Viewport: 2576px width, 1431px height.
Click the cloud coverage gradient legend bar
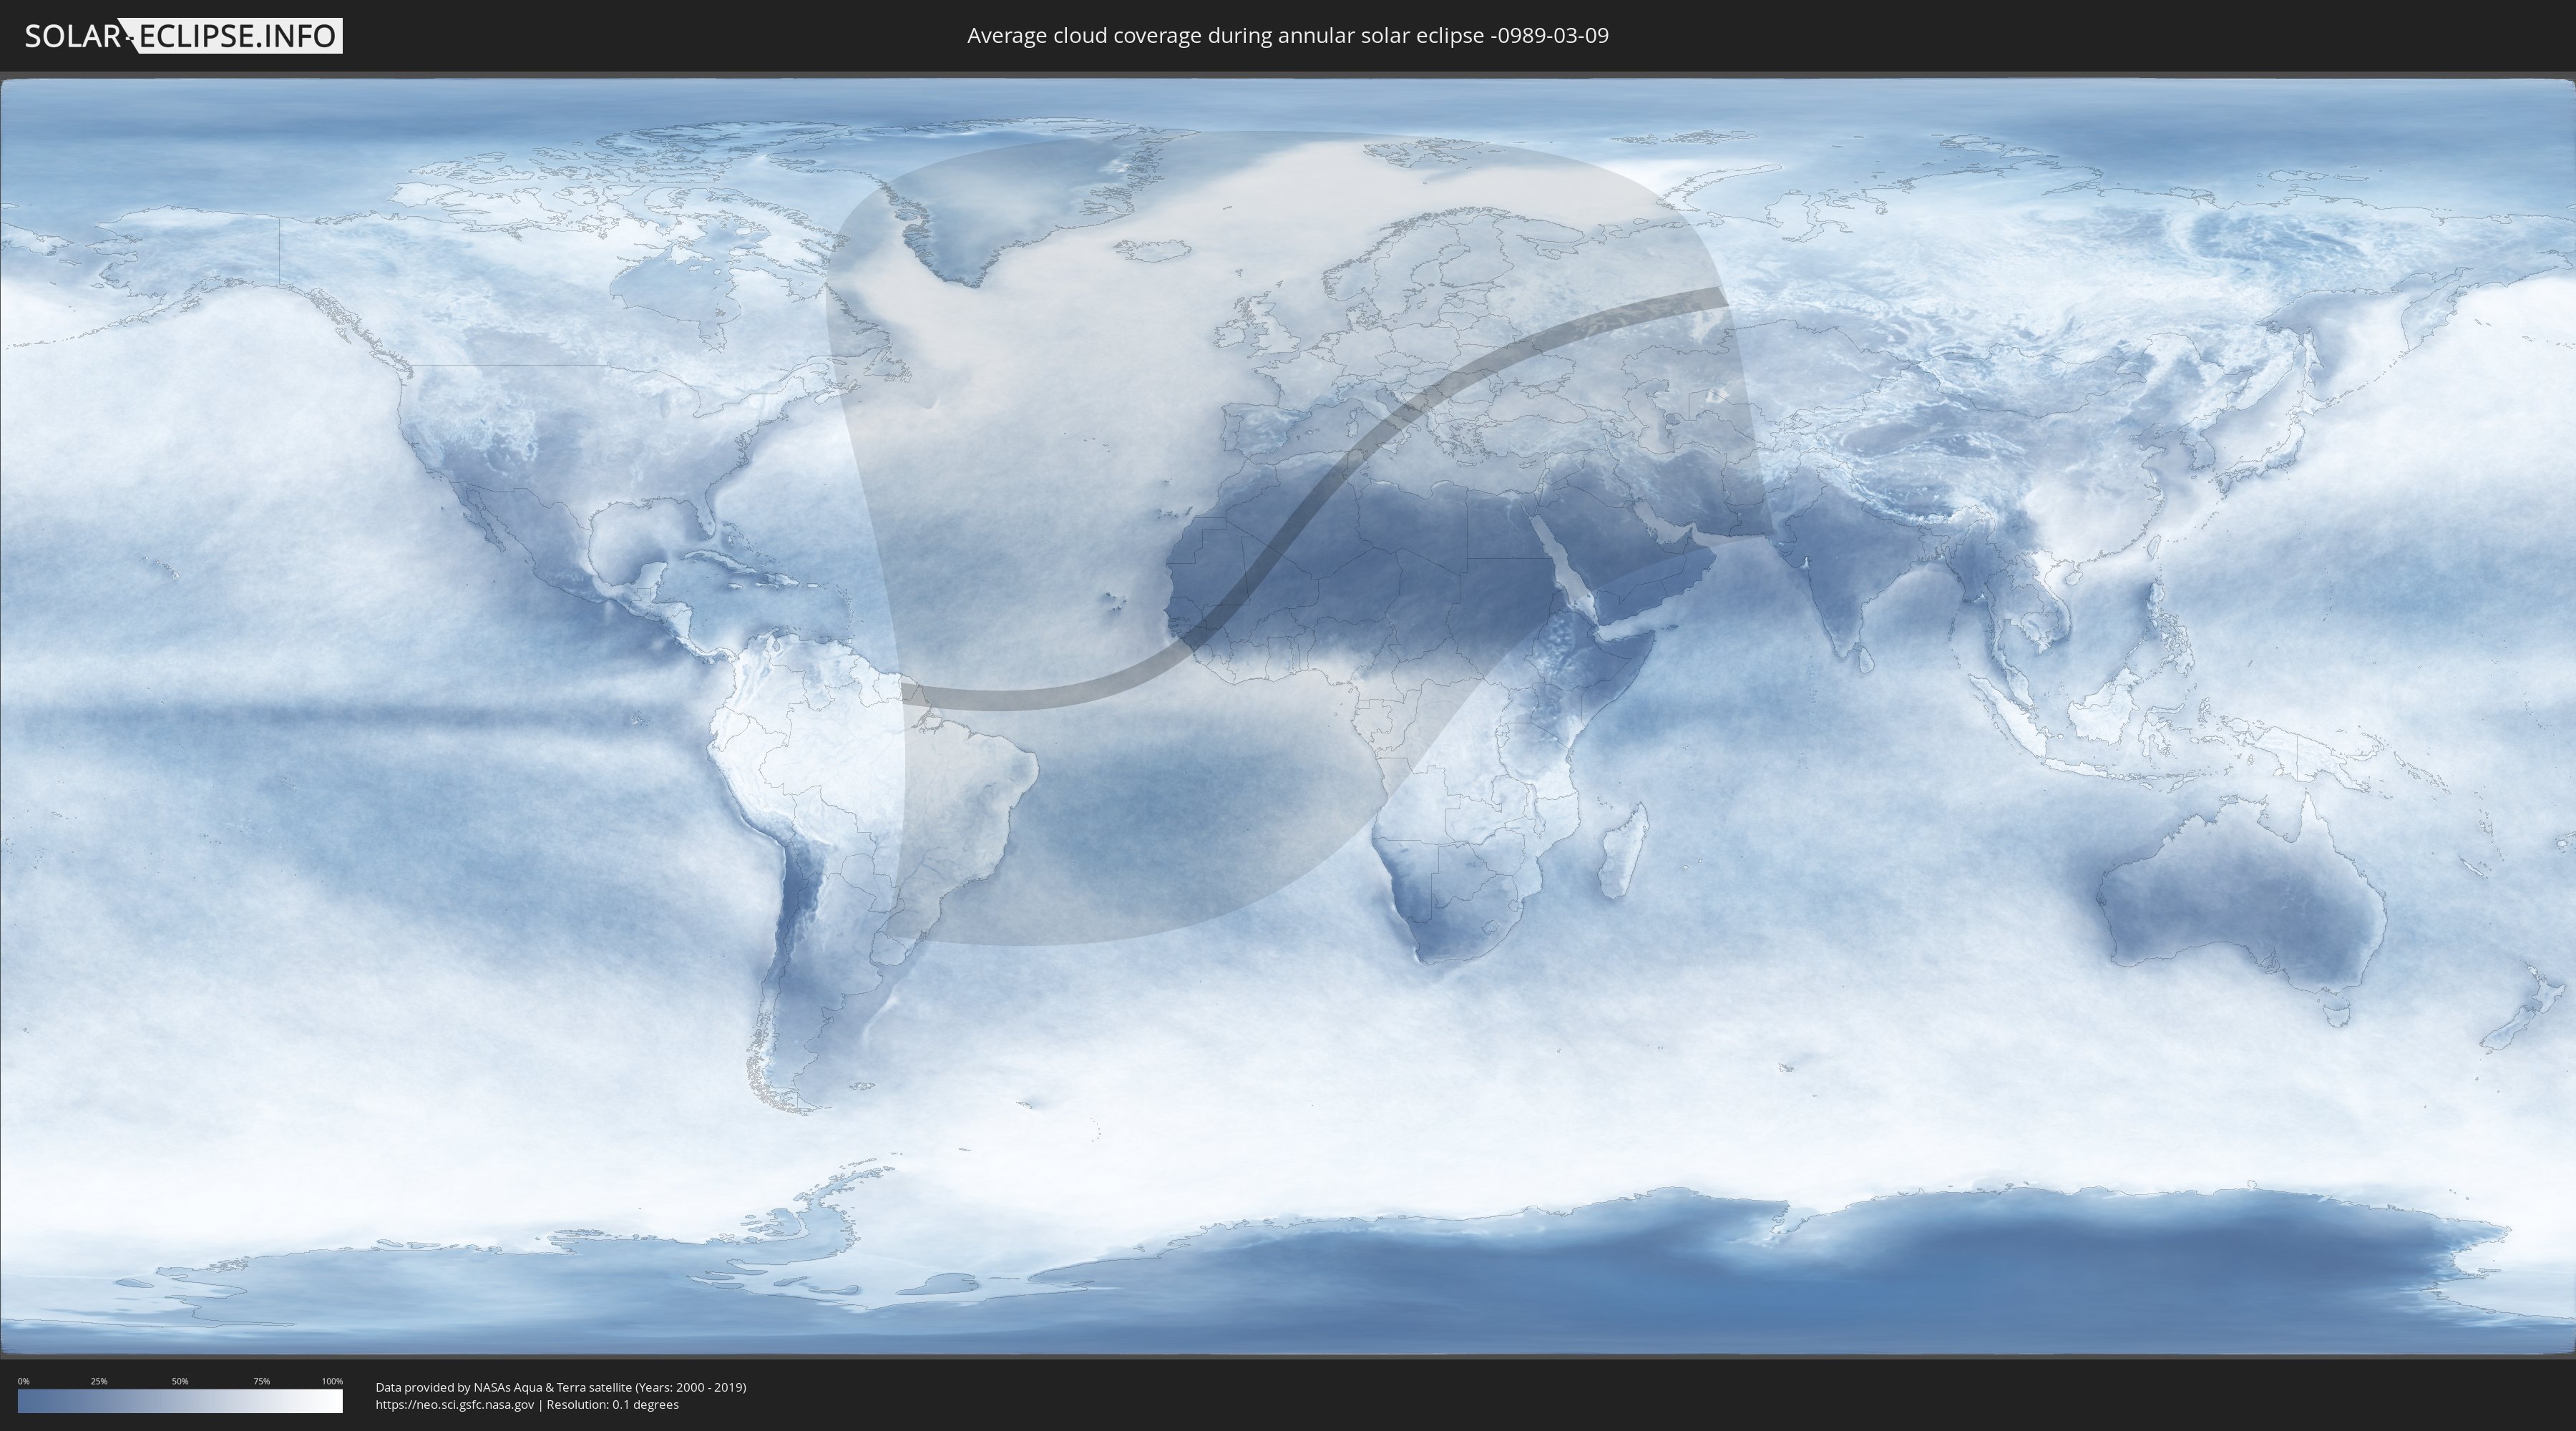click(180, 1401)
